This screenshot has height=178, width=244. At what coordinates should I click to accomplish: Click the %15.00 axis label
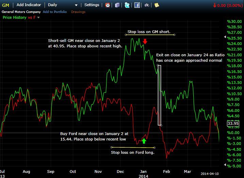pos(234,77)
